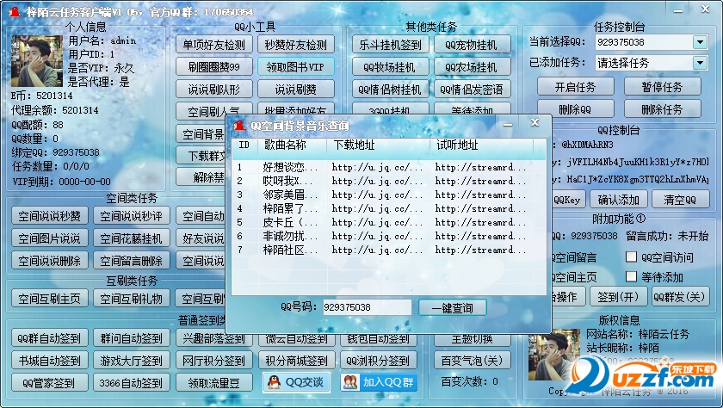
Task: Close the QQ空间背景音乐查询 dialog
Action: coord(535,122)
